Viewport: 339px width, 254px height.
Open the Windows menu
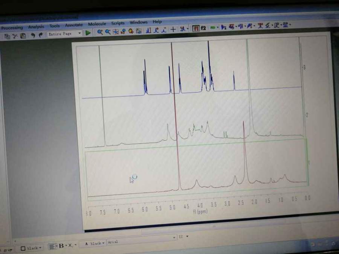pos(139,22)
